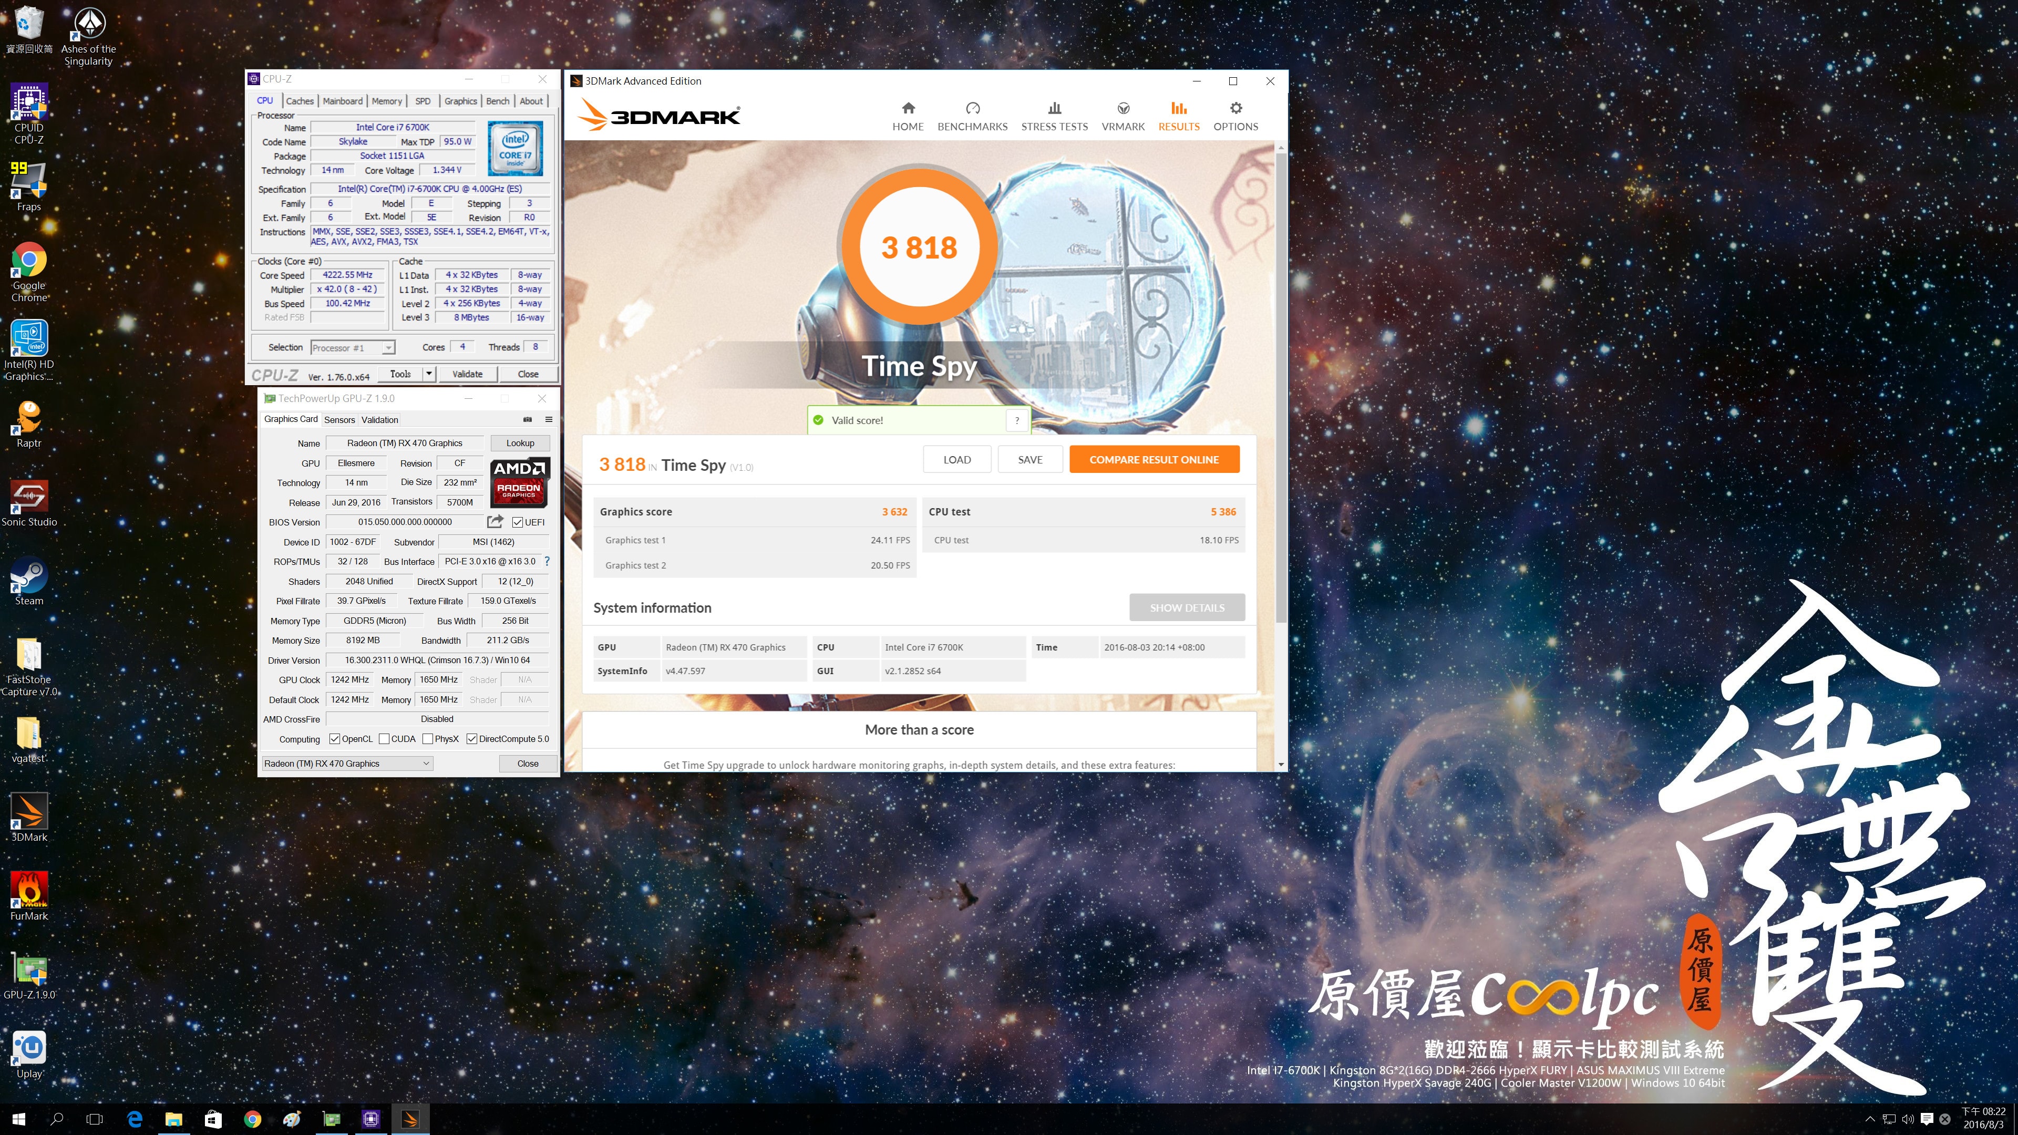
Task: Click scroll down arrow in 3DMark
Action: tap(1281, 765)
